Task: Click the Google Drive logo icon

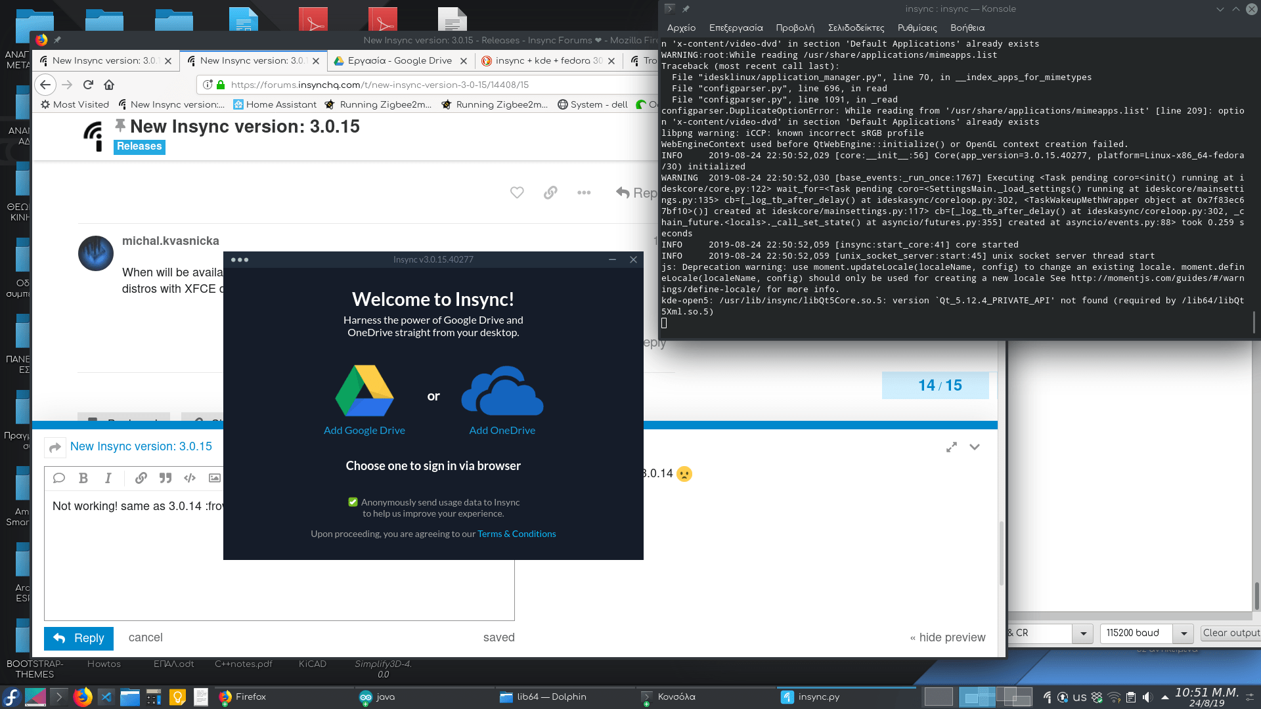Action: (x=365, y=391)
